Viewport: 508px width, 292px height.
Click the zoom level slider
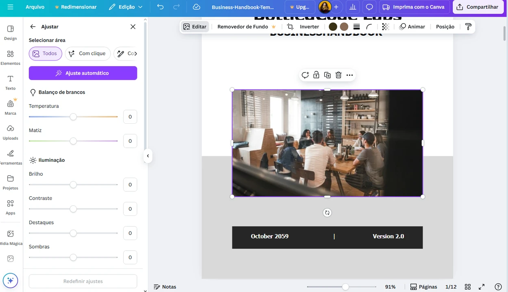(x=345, y=287)
